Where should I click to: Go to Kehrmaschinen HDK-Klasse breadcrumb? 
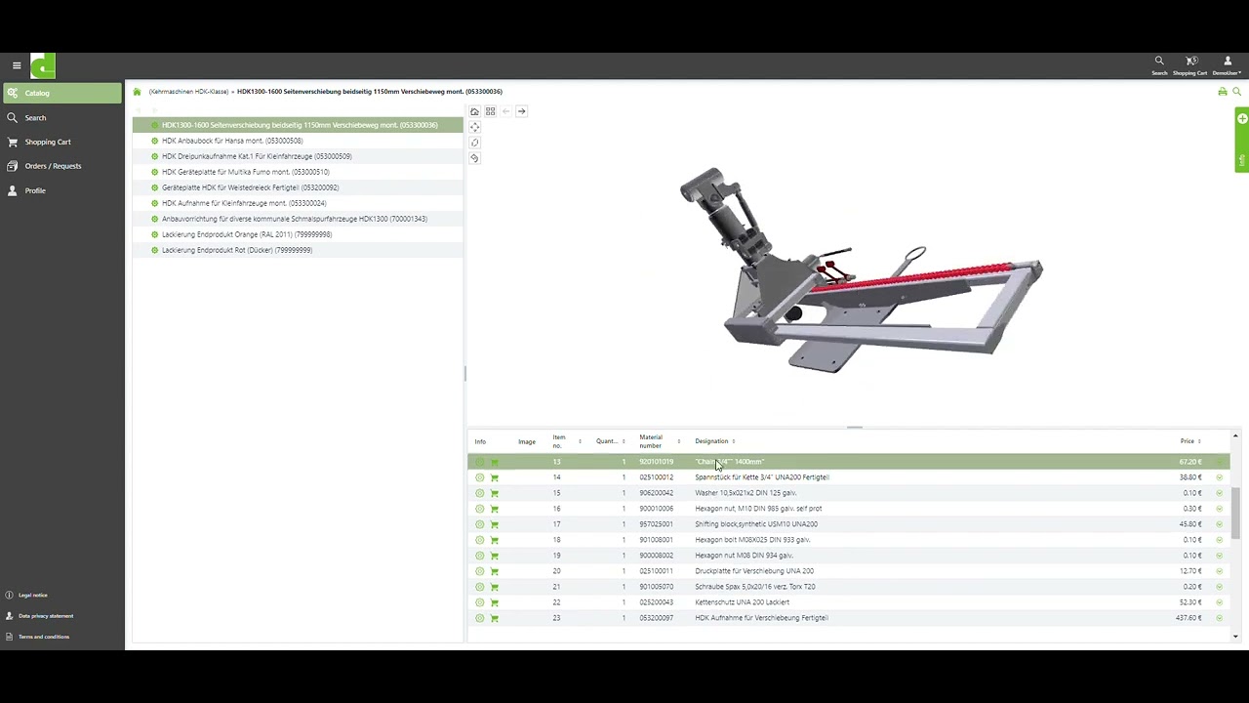[188, 92]
